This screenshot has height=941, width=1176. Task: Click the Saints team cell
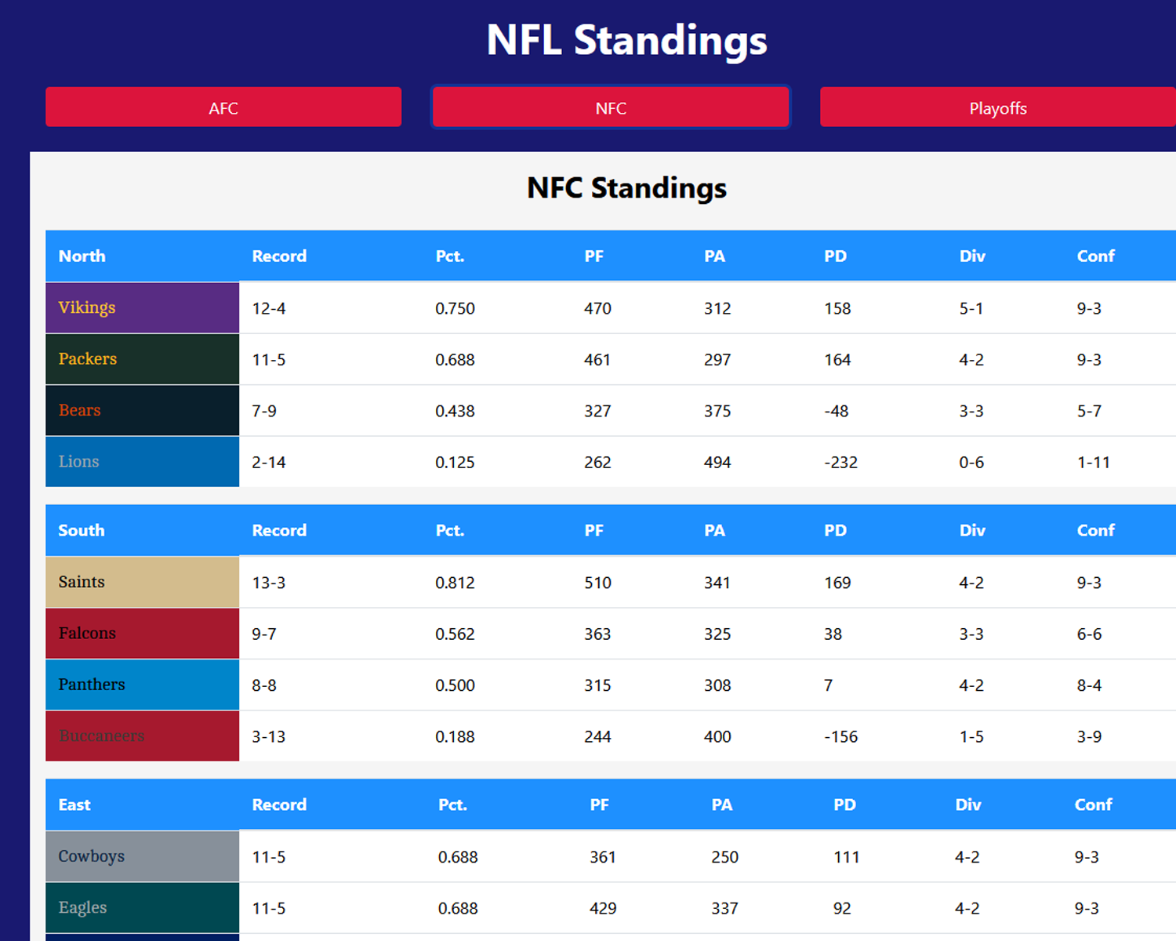coord(142,582)
